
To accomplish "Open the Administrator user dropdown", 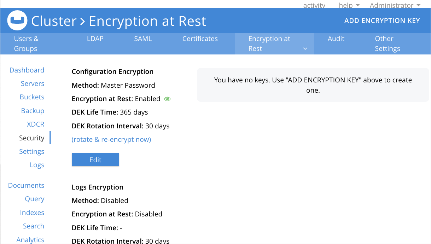I will coord(395,5).
